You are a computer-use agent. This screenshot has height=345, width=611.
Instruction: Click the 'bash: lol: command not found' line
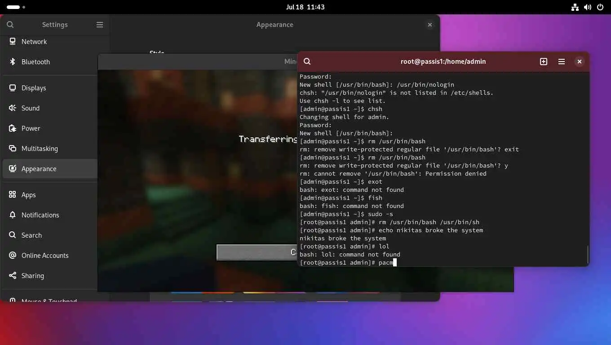(350, 254)
